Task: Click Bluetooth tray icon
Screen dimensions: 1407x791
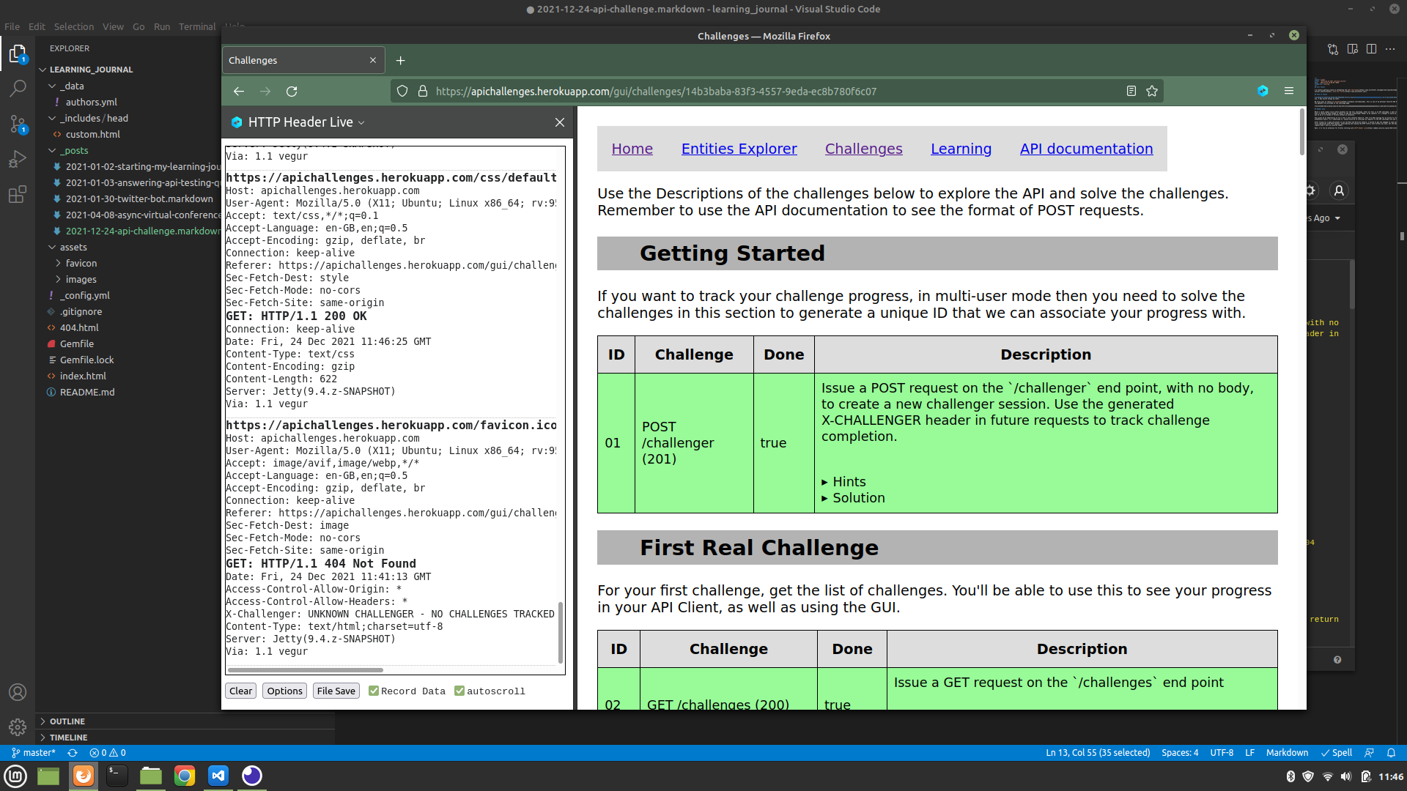Action: click(x=1290, y=776)
